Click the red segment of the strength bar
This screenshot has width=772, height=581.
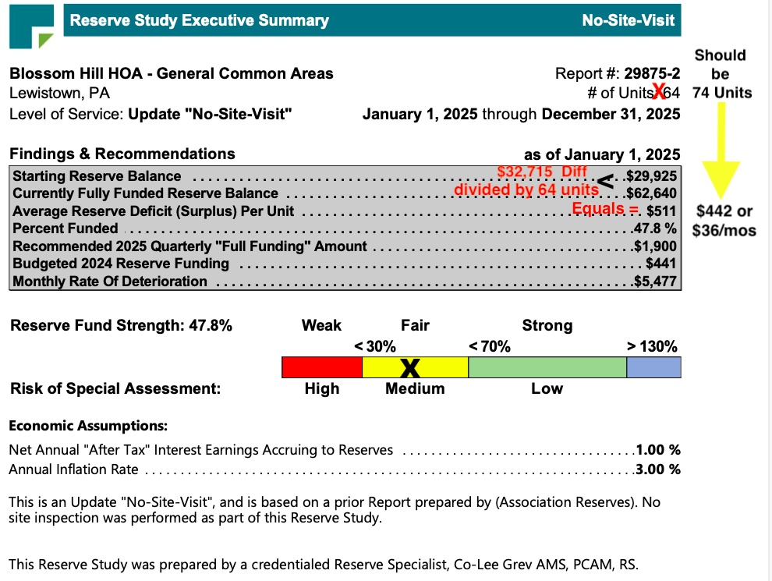(x=322, y=367)
